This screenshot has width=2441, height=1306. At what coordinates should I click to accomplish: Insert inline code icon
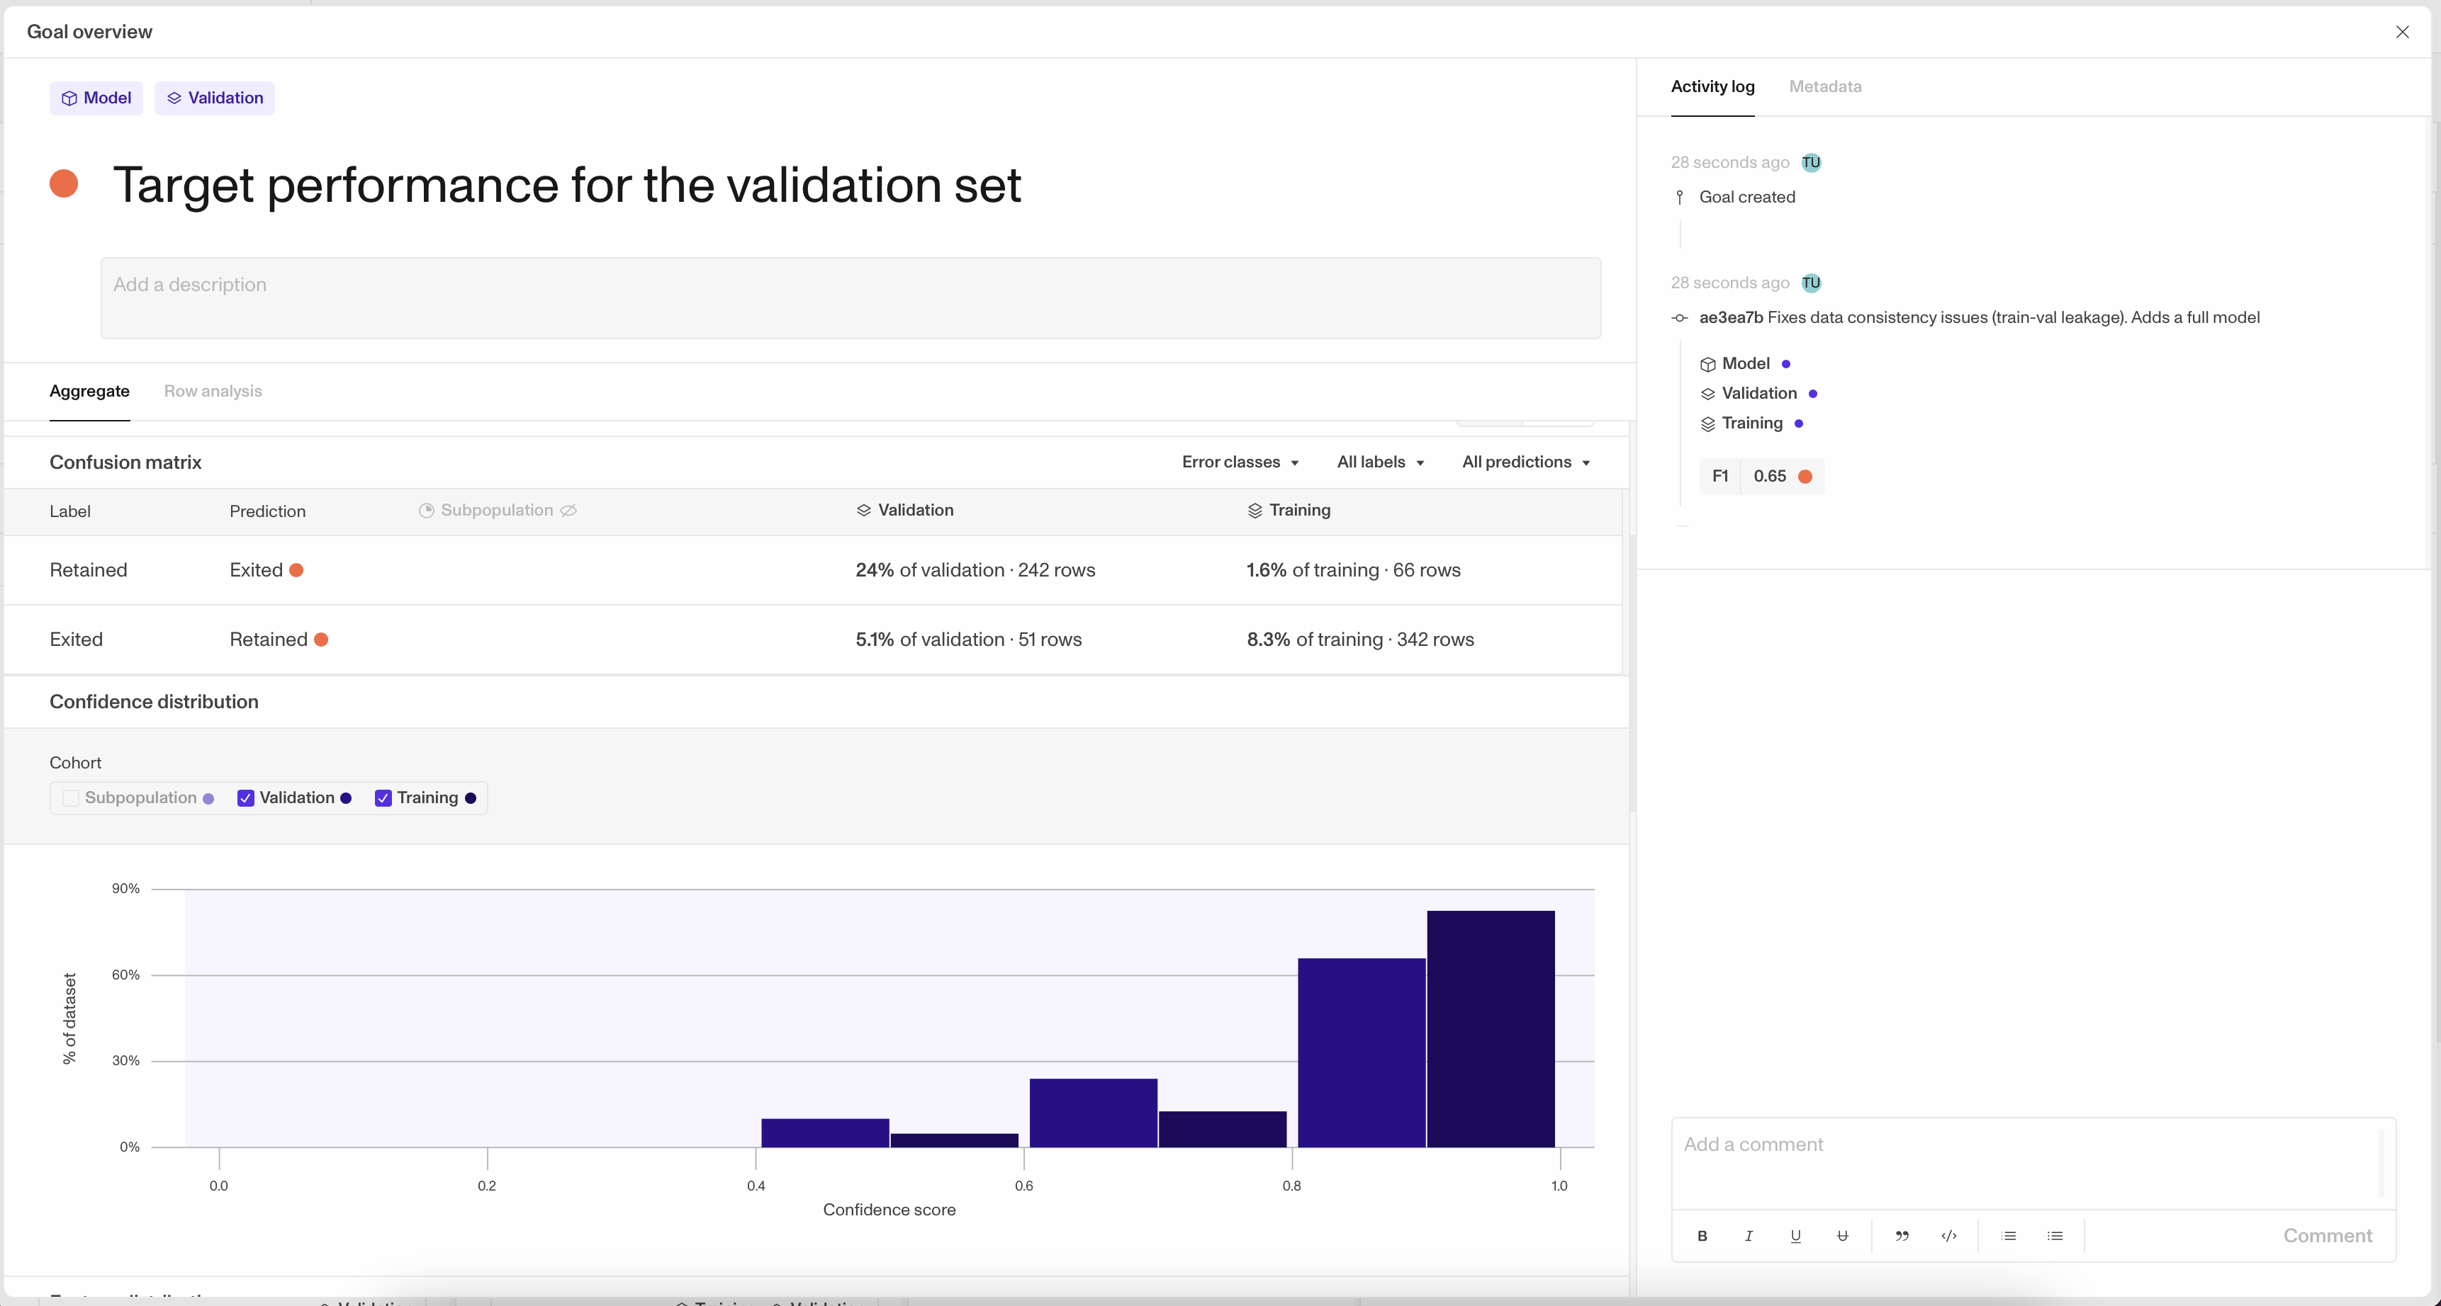coord(1948,1236)
